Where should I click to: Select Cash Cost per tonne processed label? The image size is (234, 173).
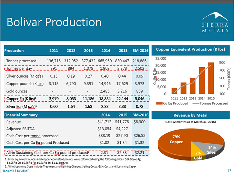pyautogui.click(x=32, y=136)
